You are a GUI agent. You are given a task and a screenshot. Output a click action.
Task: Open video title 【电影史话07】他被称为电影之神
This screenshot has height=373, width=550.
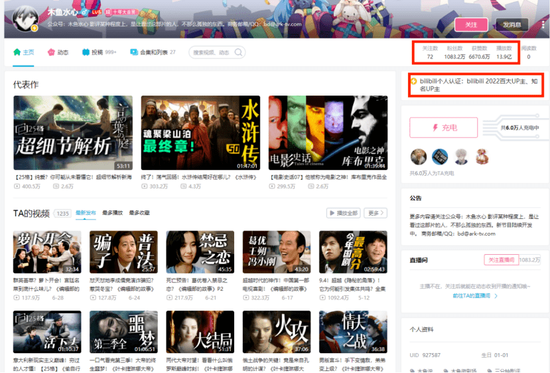[x=328, y=177]
